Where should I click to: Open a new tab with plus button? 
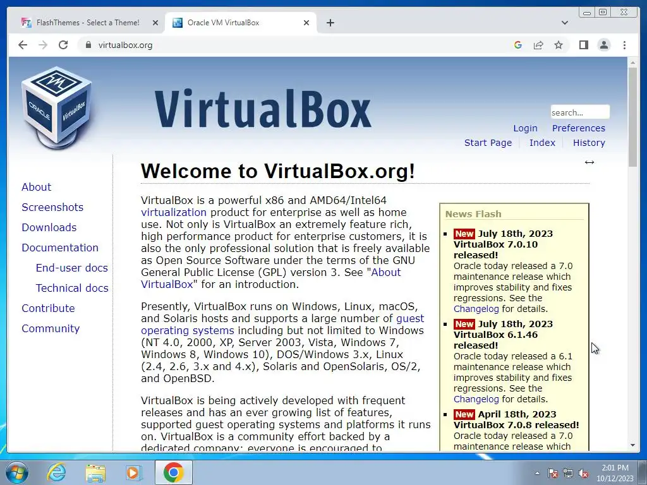point(330,23)
